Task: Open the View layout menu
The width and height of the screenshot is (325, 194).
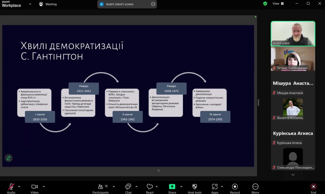Action: pyautogui.click(x=278, y=4)
